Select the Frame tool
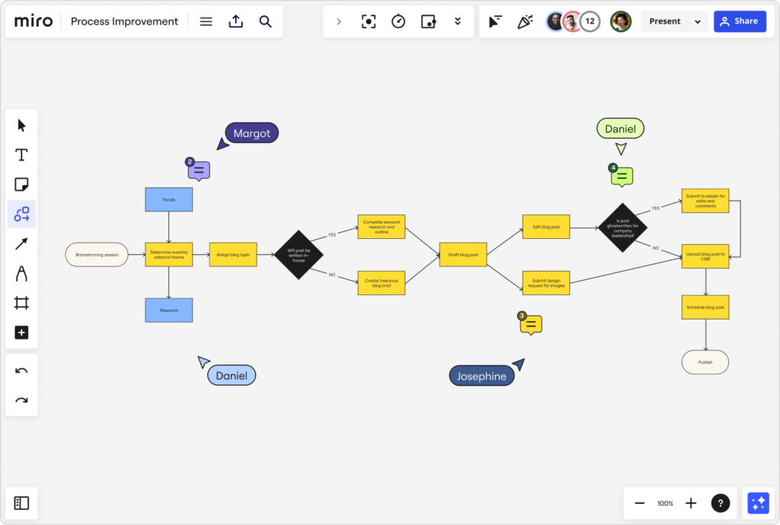780x525 pixels. pyautogui.click(x=21, y=302)
